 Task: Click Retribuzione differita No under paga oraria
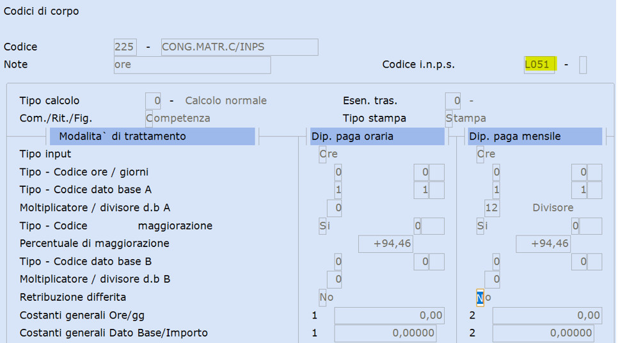[x=322, y=298]
